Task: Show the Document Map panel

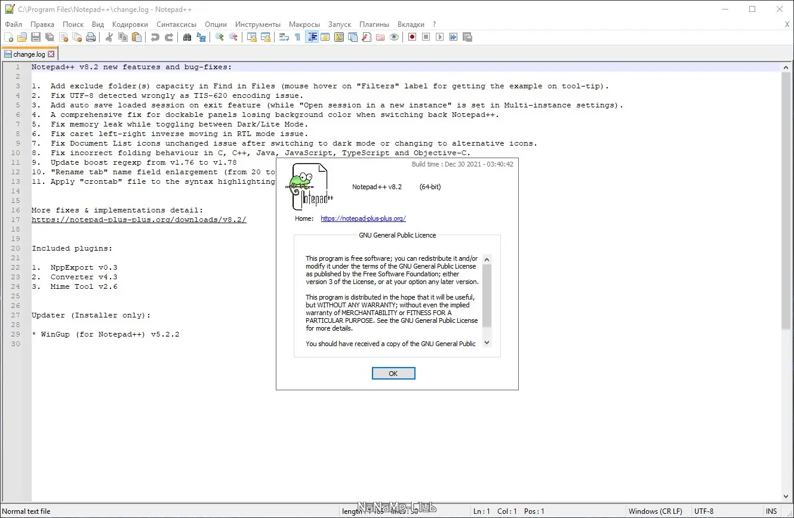Action: point(339,37)
